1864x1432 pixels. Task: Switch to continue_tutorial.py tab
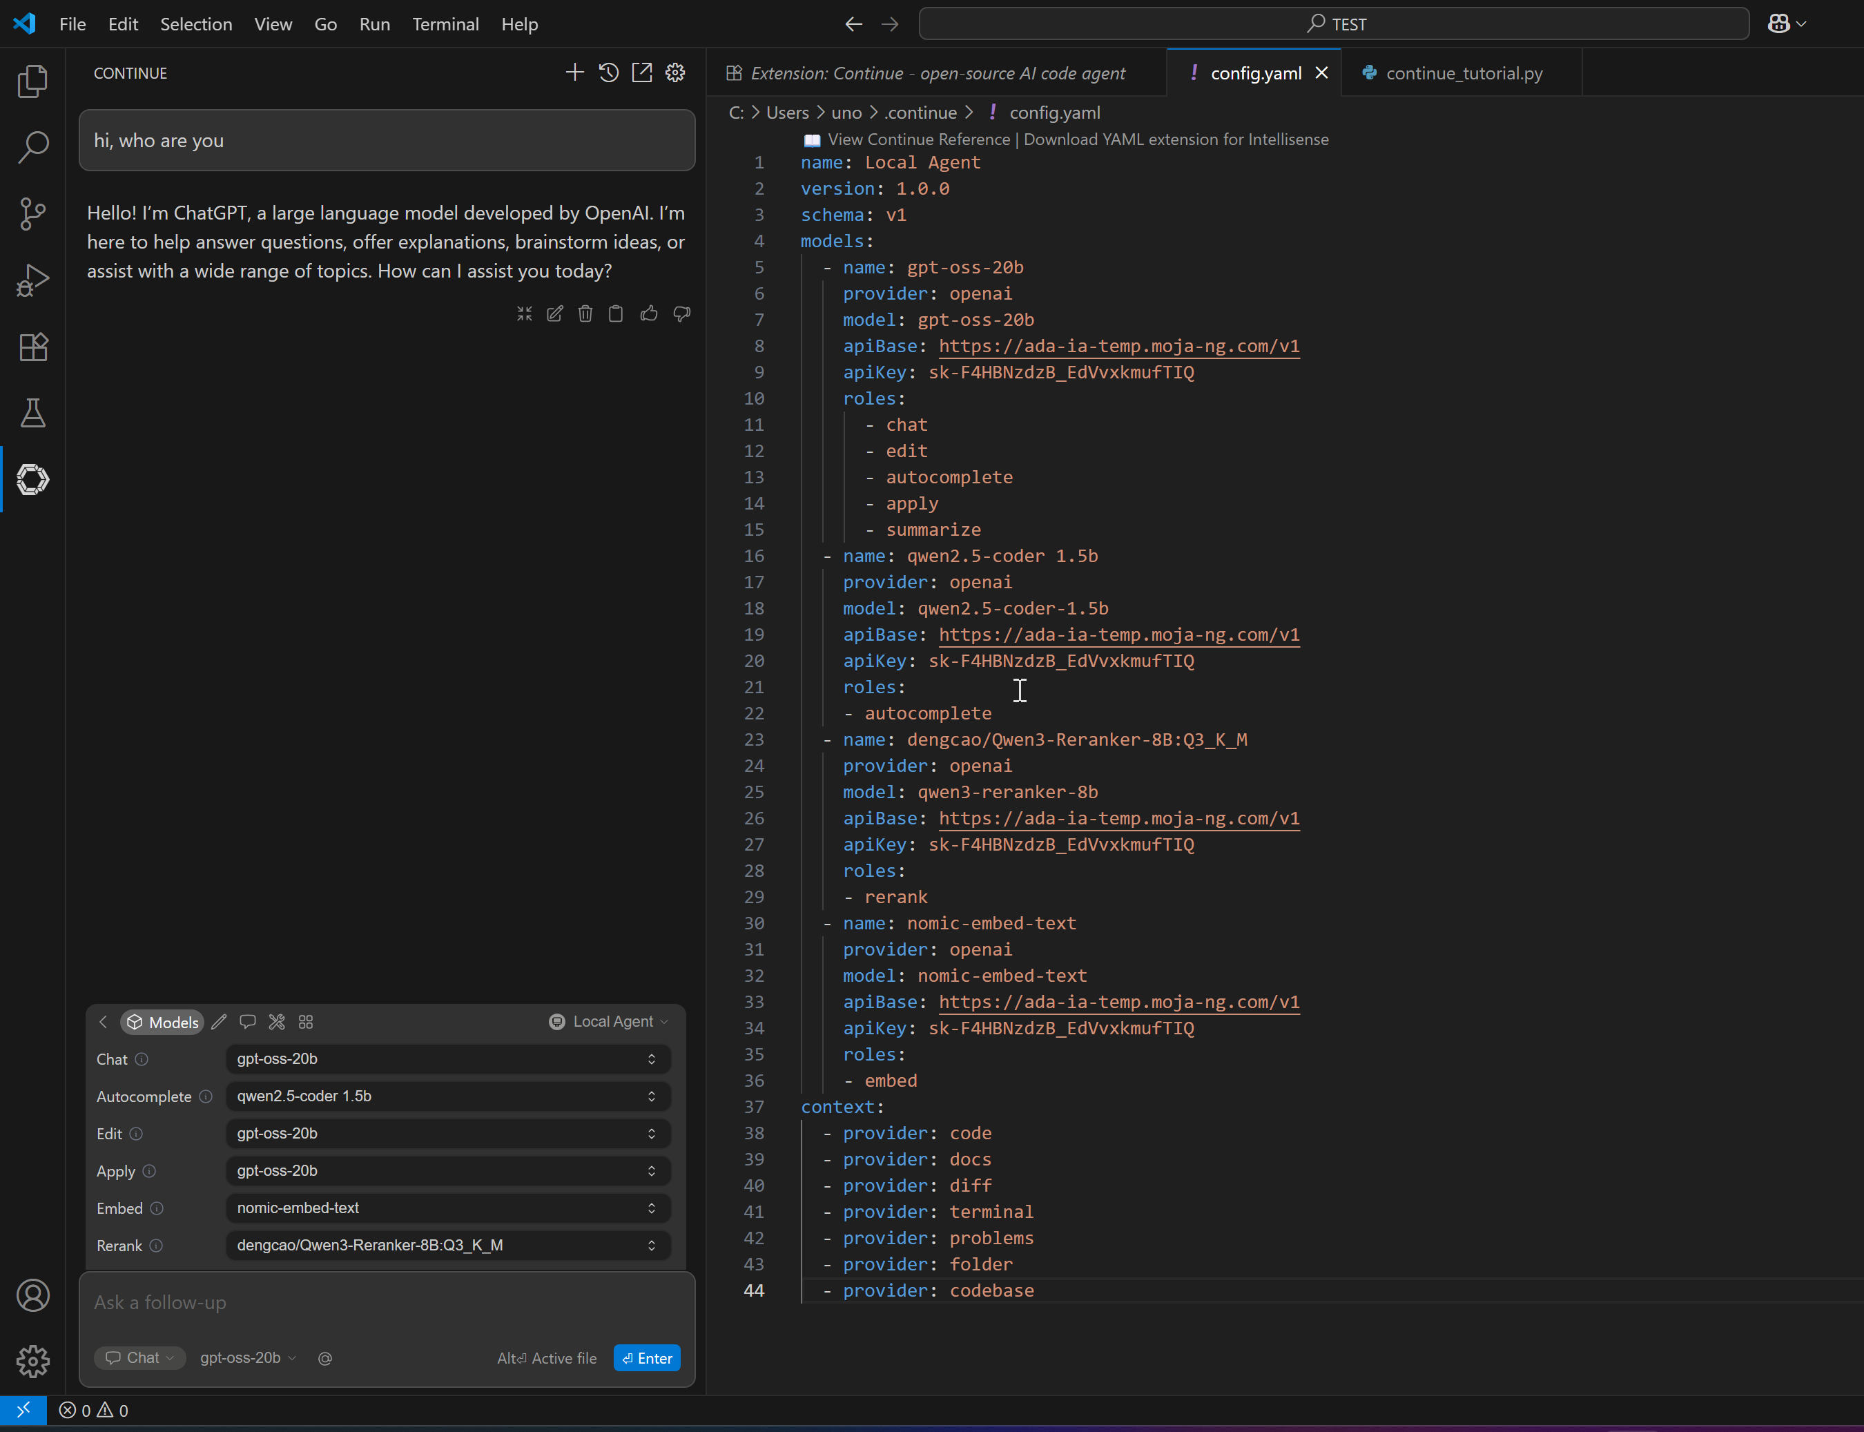pos(1463,73)
